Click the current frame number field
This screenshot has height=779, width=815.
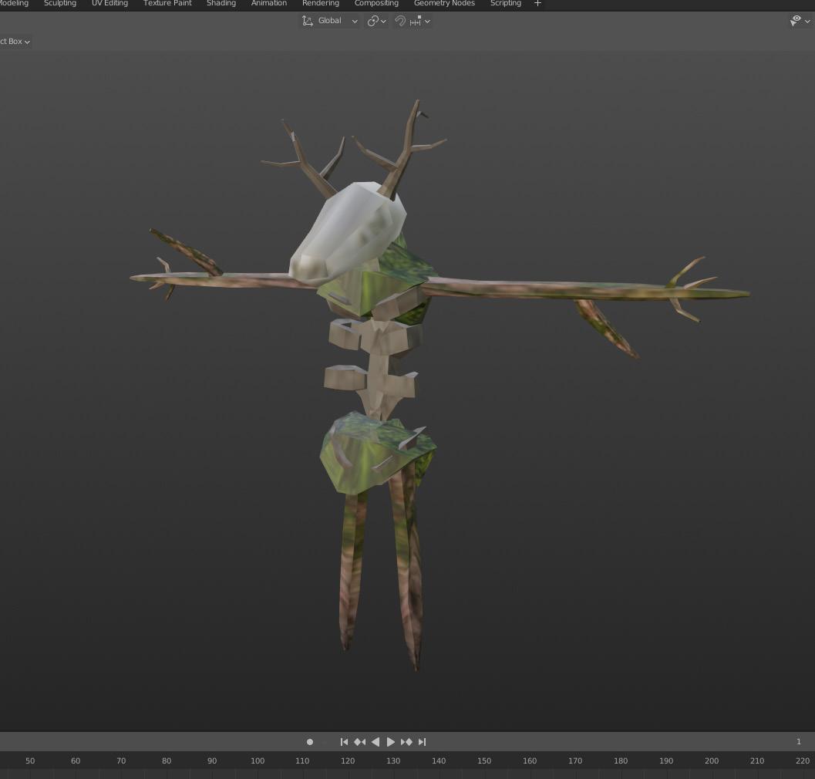pyautogui.click(x=798, y=742)
